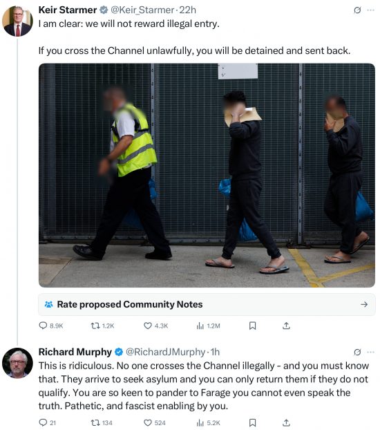Like Keir Starmer's tweet
This screenshot has width=380, height=430.
(x=155, y=326)
